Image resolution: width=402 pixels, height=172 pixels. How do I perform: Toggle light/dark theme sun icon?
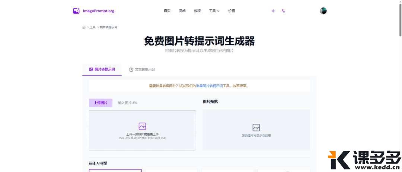click(273, 11)
